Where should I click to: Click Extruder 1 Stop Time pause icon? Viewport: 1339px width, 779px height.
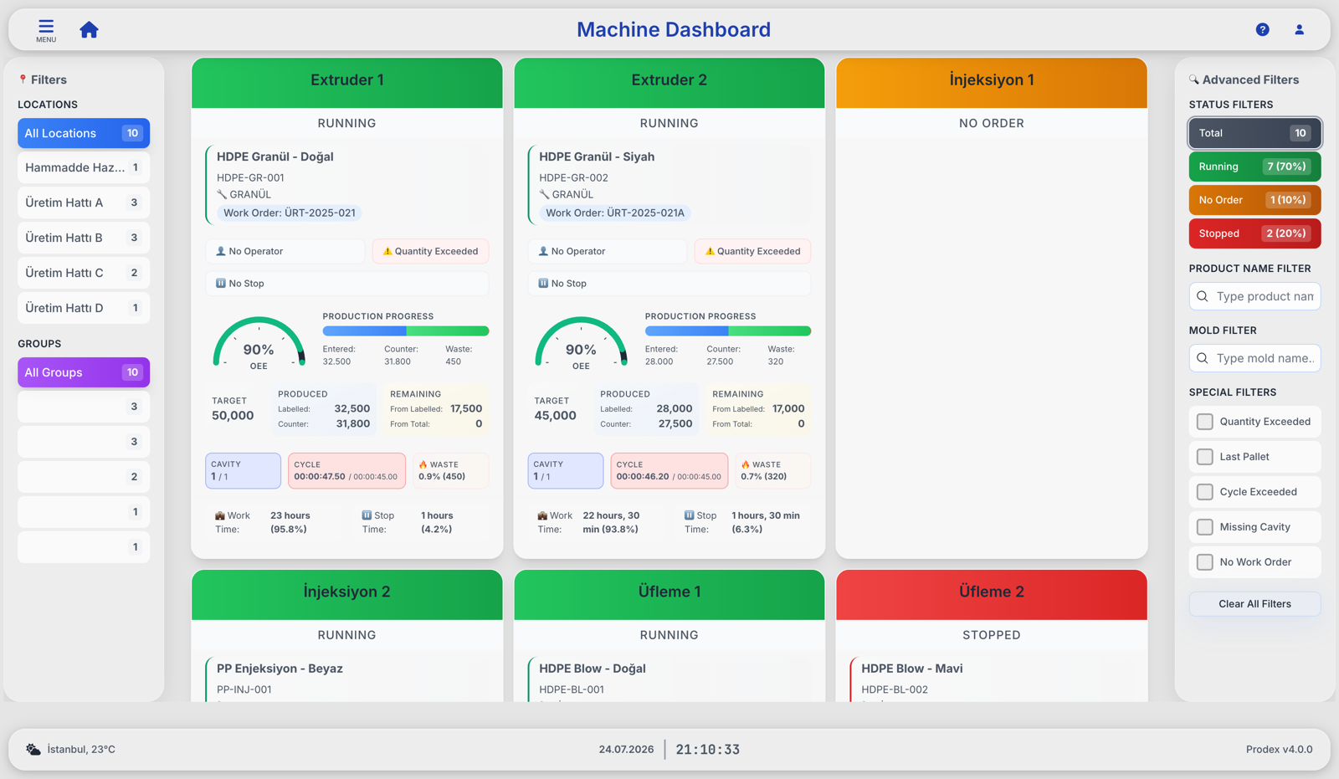click(x=367, y=515)
